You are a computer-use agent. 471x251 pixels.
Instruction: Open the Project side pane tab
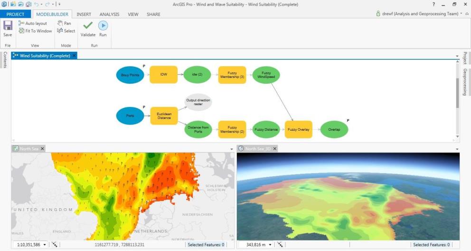465,58
